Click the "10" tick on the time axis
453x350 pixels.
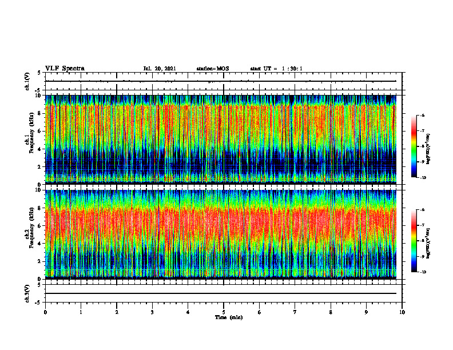click(402, 312)
